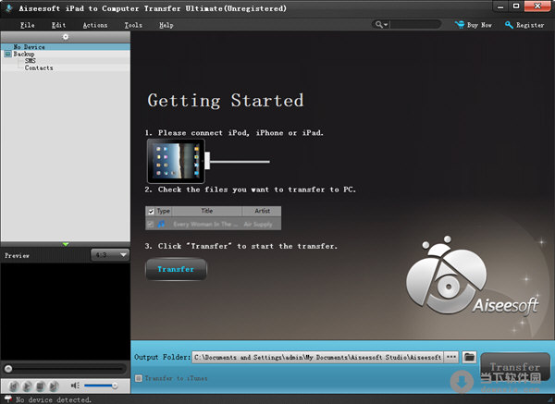Open the File menu

[x=27, y=25]
